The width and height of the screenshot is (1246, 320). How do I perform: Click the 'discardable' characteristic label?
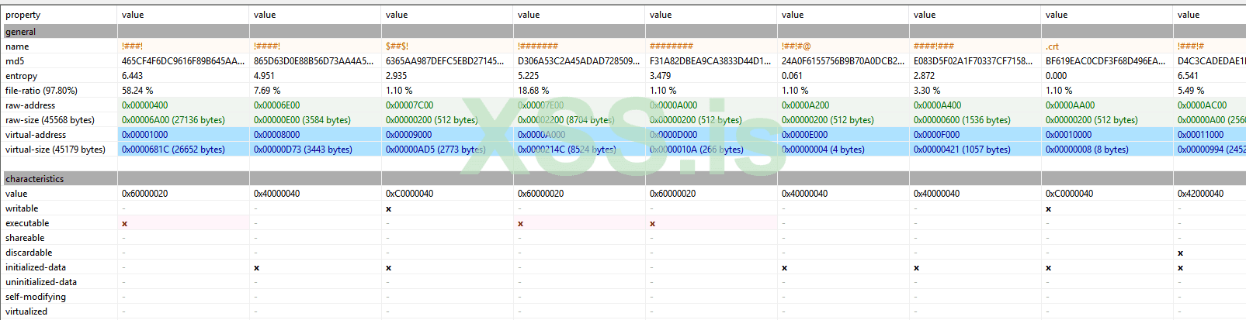(29, 253)
